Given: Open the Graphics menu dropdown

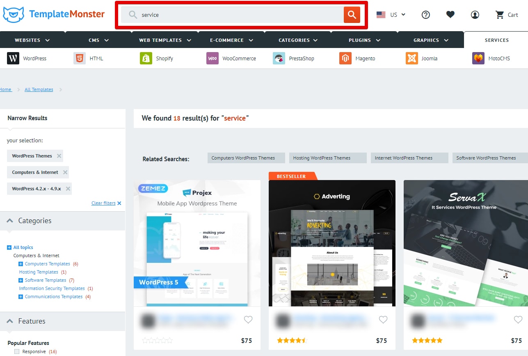Looking at the screenshot, I should pyautogui.click(x=431, y=40).
